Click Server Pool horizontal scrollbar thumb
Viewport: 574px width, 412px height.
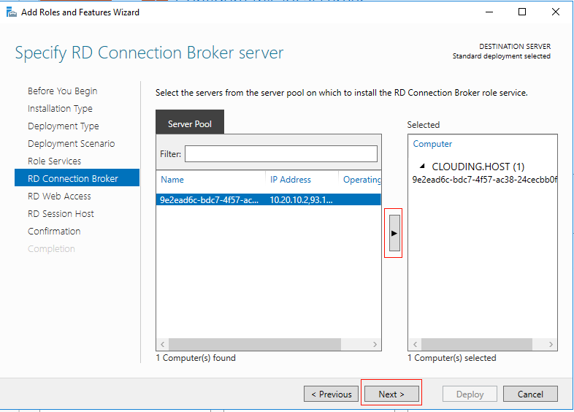click(x=255, y=344)
